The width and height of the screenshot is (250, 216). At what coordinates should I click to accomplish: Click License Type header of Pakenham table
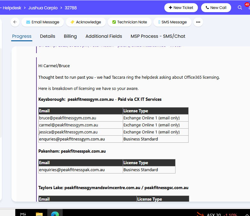coord(149,163)
